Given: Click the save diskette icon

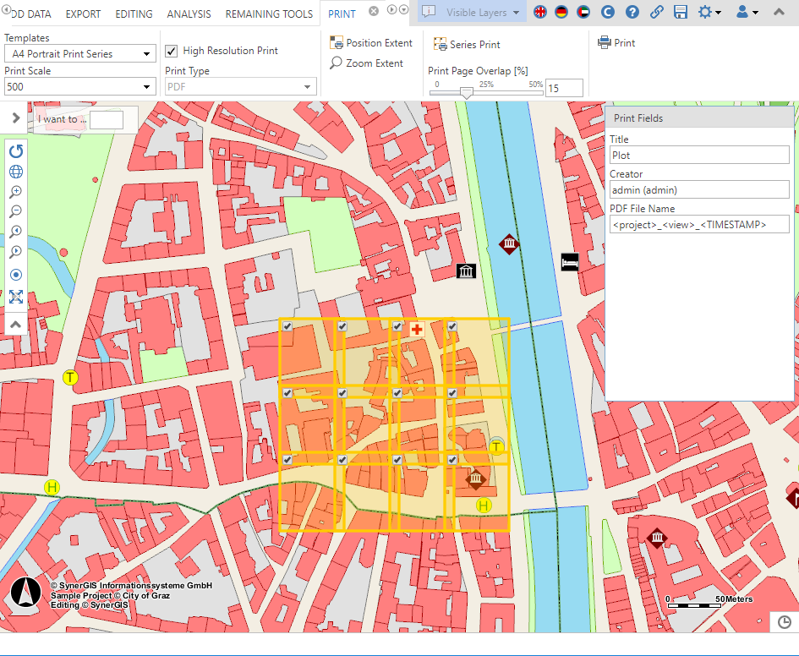Looking at the screenshot, I should coord(681,13).
